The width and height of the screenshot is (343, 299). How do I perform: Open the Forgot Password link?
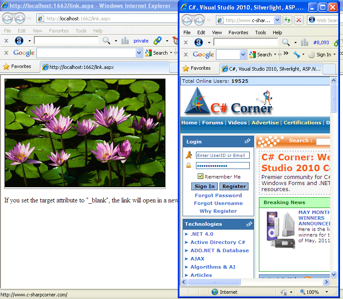click(x=218, y=195)
